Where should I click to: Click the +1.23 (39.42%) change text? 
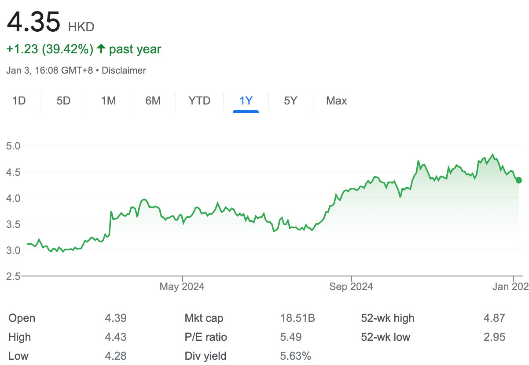pyautogui.click(x=50, y=49)
